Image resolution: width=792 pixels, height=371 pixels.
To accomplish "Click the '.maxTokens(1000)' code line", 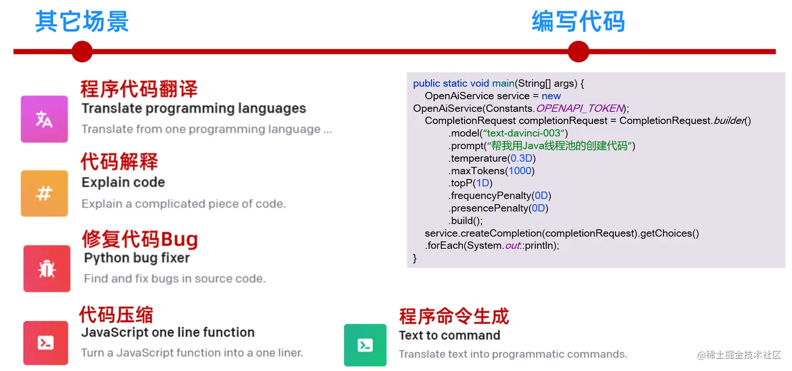I will pos(491,171).
